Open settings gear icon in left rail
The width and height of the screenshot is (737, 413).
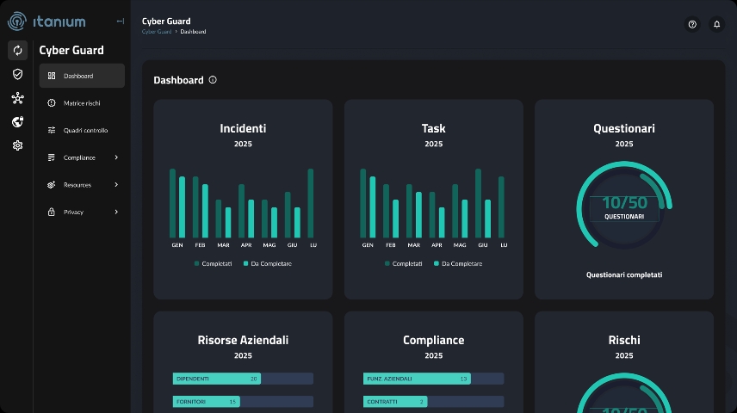(17, 145)
